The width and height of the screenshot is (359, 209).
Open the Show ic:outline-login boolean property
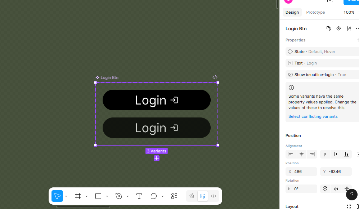[322, 75]
